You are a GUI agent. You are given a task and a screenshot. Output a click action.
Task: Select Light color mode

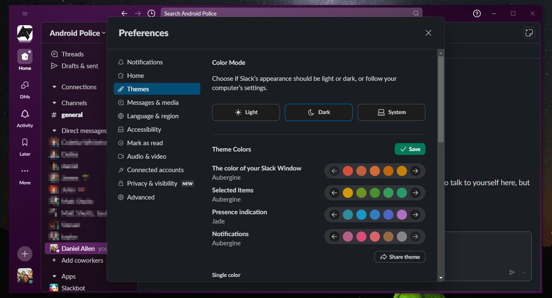pyautogui.click(x=246, y=112)
